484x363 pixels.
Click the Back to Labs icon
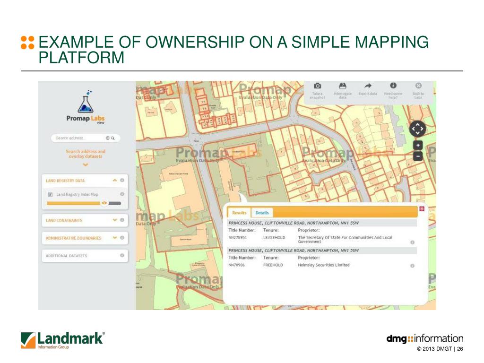point(418,86)
